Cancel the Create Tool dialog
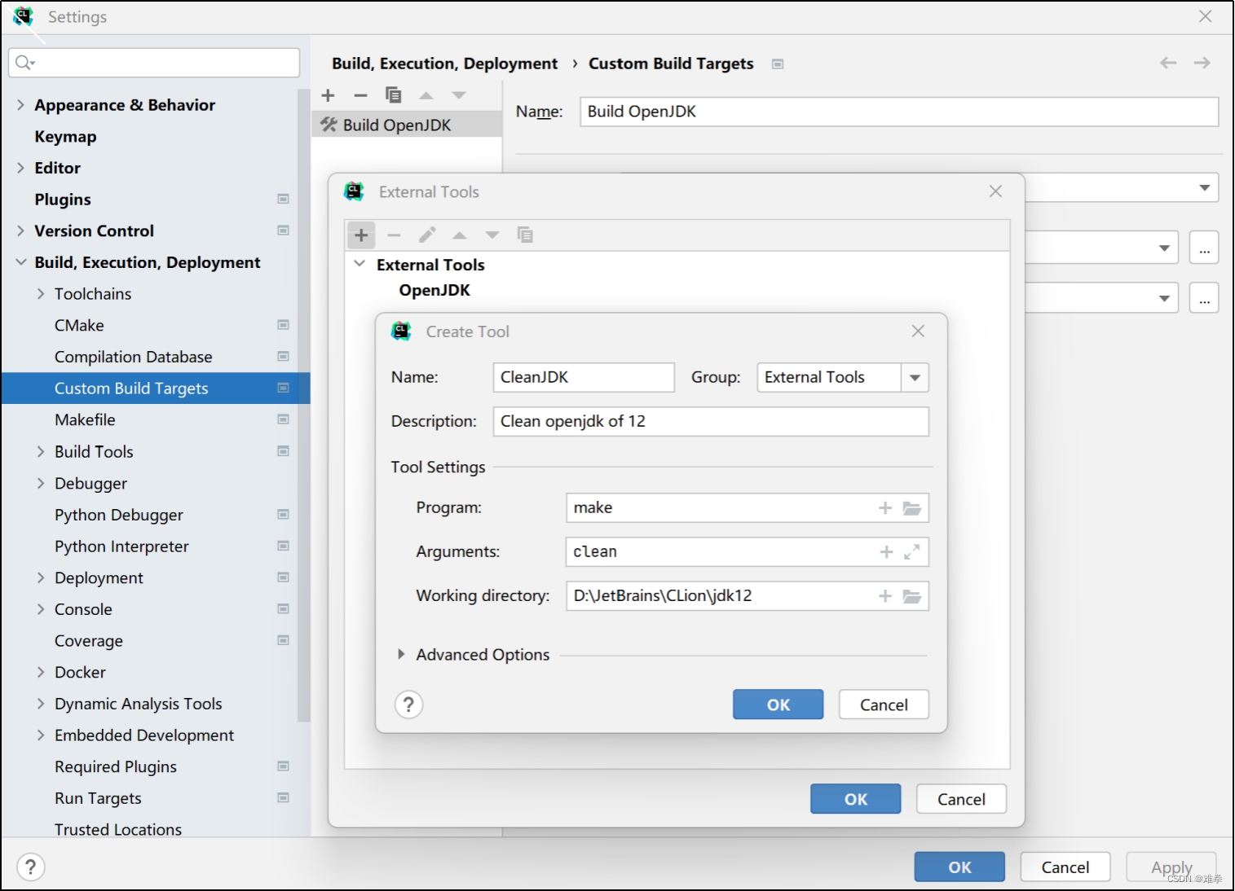The image size is (1235, 891). pyautogui.click(x=884, y=704)
